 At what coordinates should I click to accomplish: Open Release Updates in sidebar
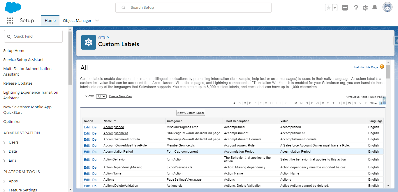click(18, 83)
